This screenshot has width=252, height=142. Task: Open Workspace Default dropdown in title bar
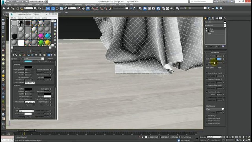pyautogui.click(x=37, y=2)
